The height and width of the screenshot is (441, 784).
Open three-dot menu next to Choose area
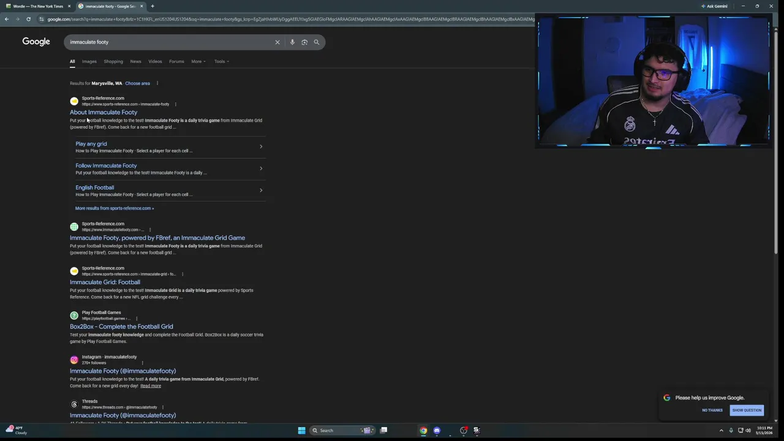pos(157,83)
